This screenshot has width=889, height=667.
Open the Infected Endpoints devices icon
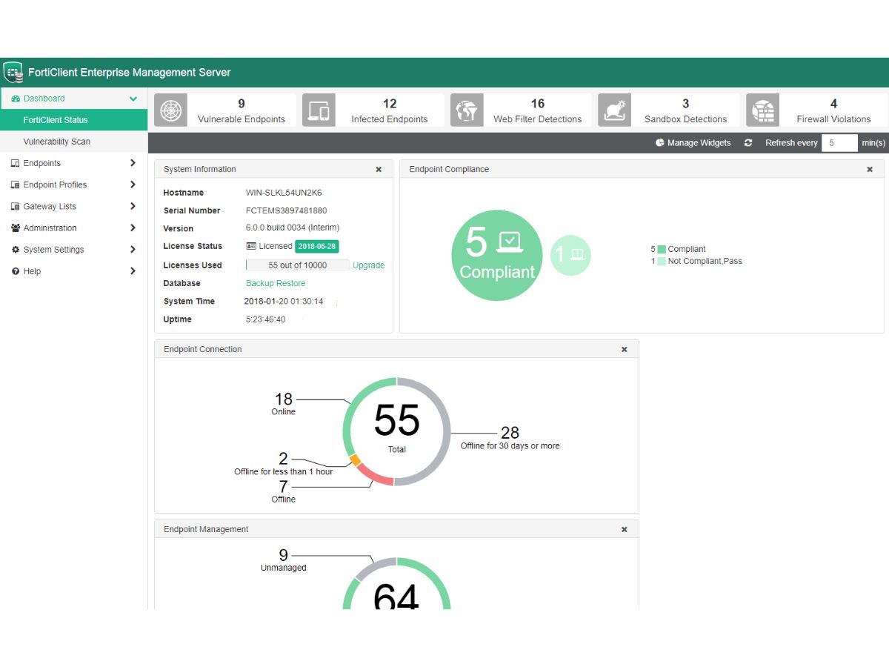click(x=319, y=110)
